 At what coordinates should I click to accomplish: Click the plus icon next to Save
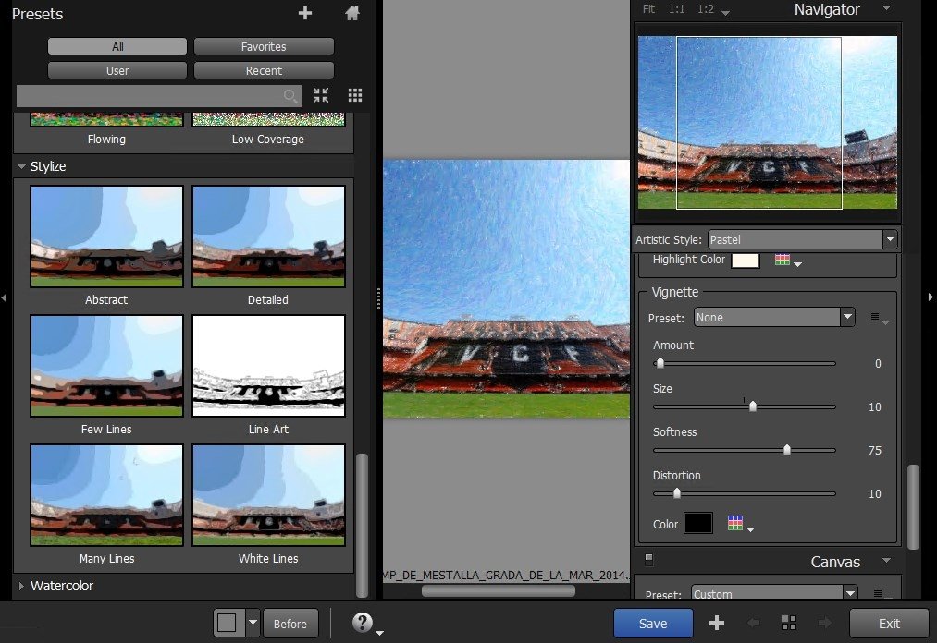[x=717, y=624]
